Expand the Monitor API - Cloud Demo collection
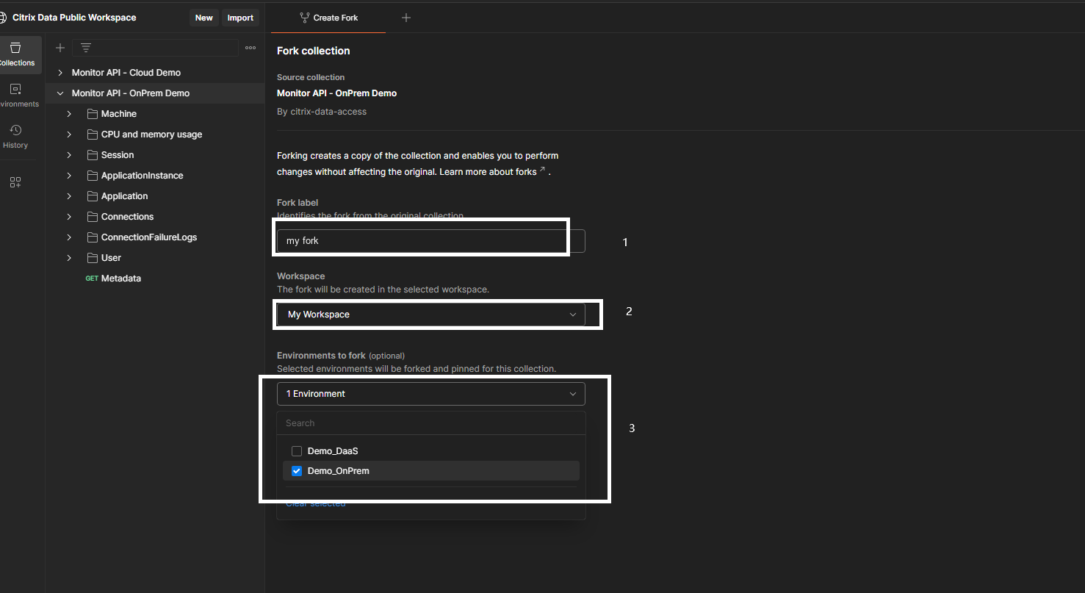 (x=60, y=73)
